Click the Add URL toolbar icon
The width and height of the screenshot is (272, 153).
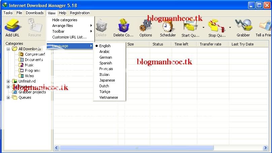[x=12, y=26]
